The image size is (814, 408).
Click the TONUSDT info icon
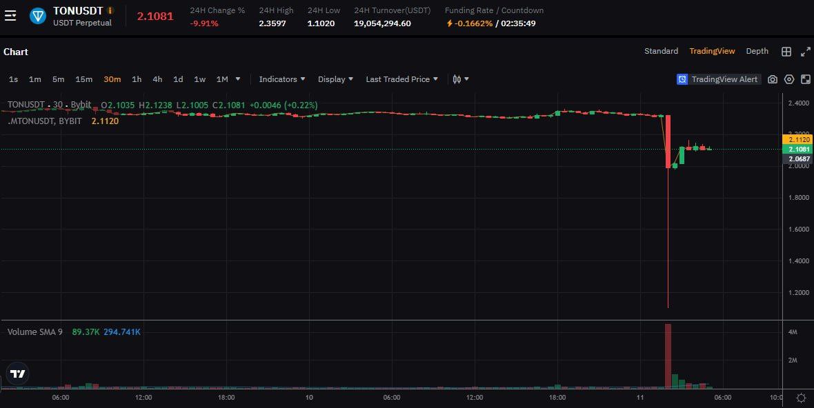[x=110, y=10]
